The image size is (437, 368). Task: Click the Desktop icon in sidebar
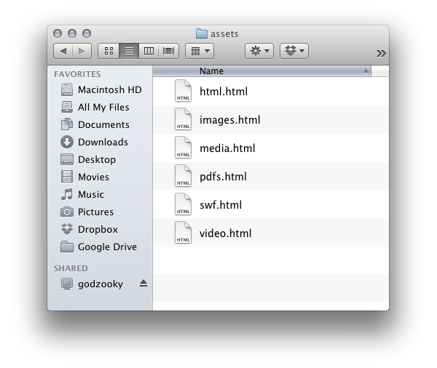[67, 159]
